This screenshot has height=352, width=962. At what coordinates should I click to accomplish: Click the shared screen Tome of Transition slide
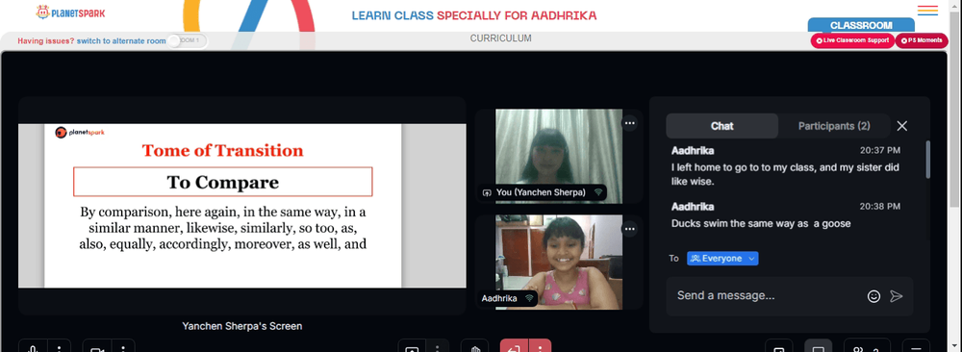223,206
